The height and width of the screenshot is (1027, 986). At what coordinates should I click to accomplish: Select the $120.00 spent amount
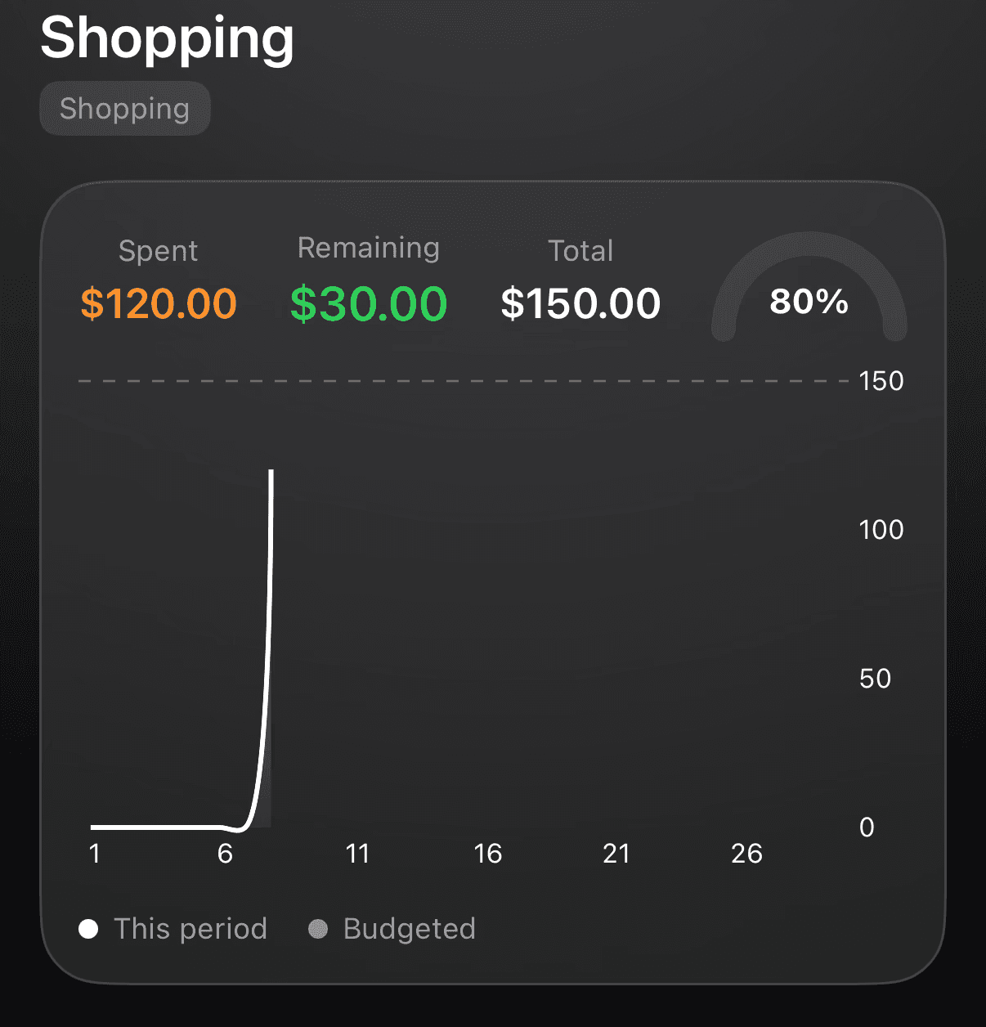pos(159,303)
